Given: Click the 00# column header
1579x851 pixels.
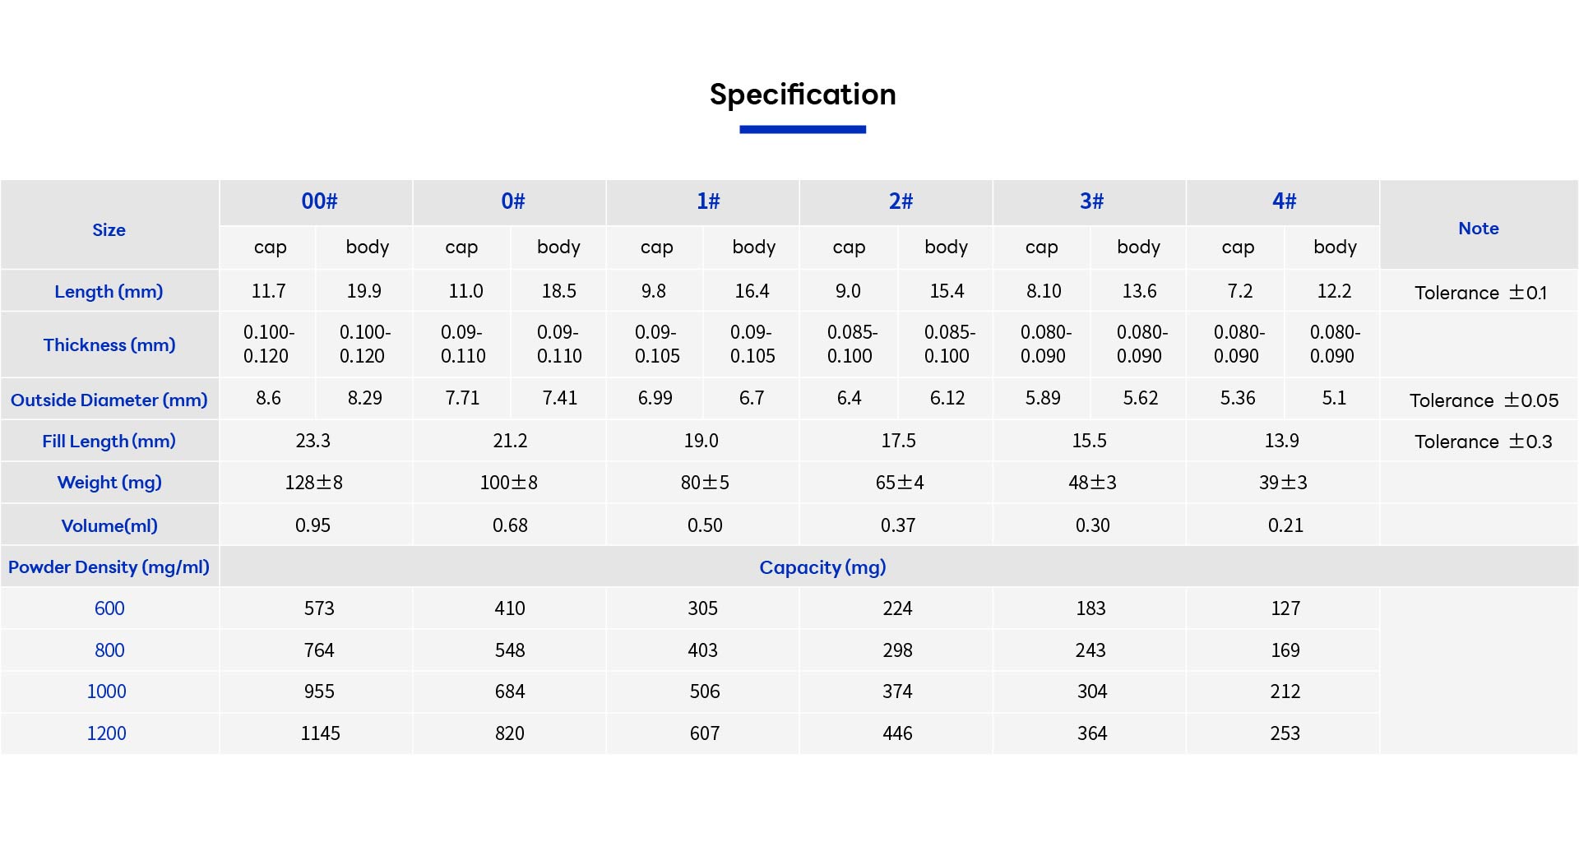Looking at the screenshot, I should coord(319,201).
